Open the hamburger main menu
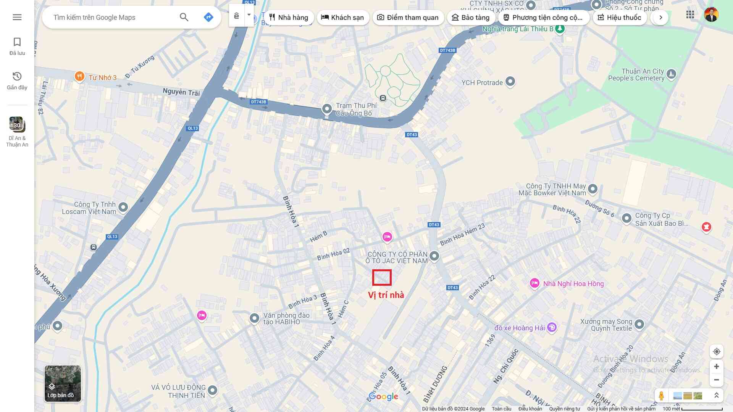The image size is (733, 412). pyautogui.click(x=17, y=17)
